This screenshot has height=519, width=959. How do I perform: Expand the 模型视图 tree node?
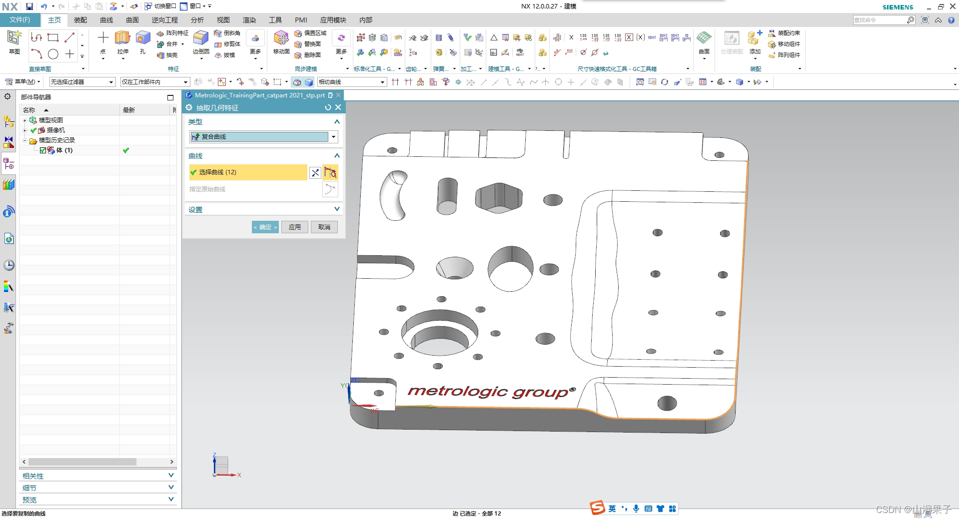click(x=24, y=120)
